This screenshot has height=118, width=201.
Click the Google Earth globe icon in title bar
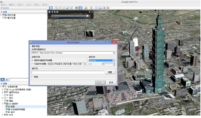click(x=2, y=2)
